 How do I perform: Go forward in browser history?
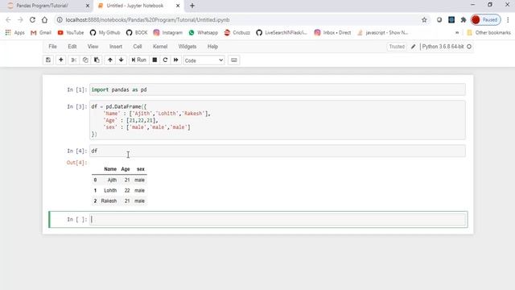[x=20, y=19]
